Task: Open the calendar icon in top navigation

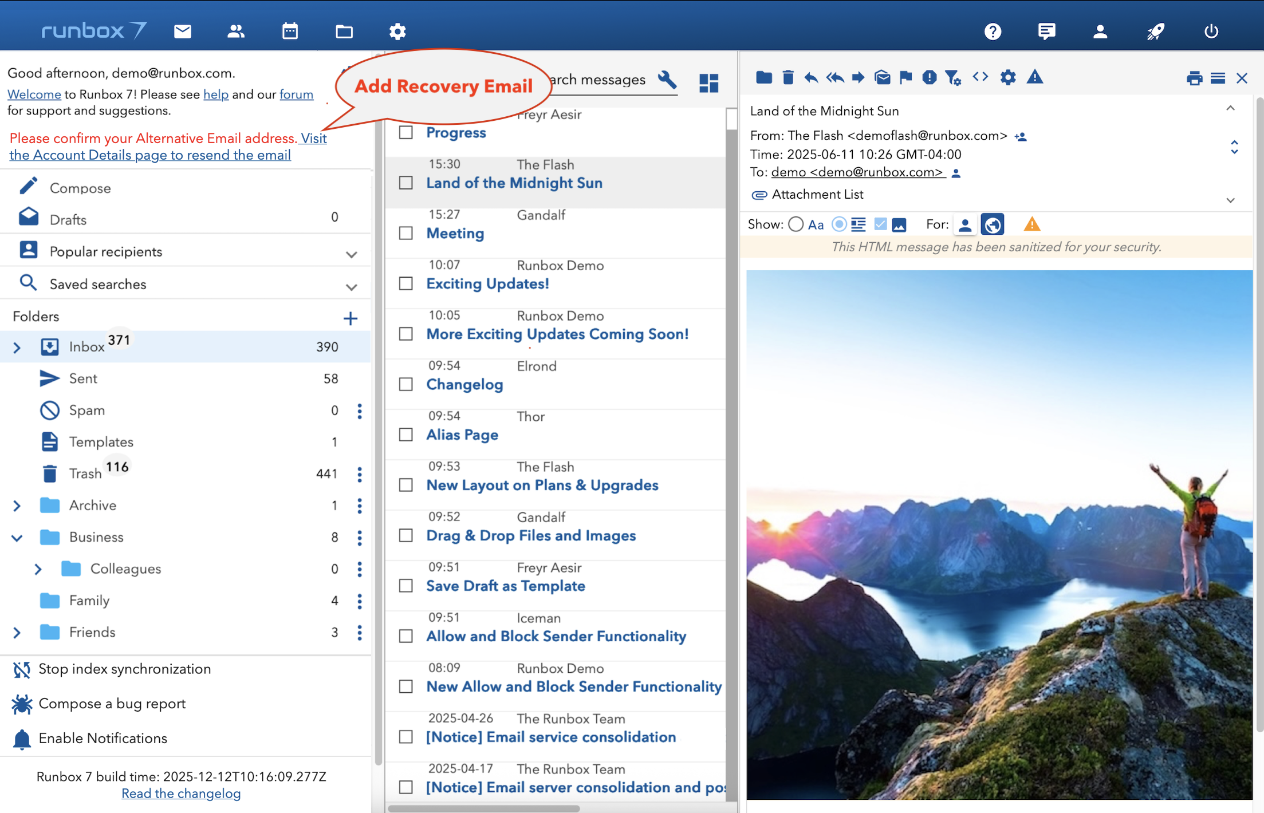Action: click(x=290, y=31)
